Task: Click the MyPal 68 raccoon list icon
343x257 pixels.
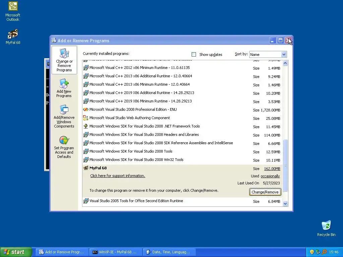Action: (x=86, y=168)
